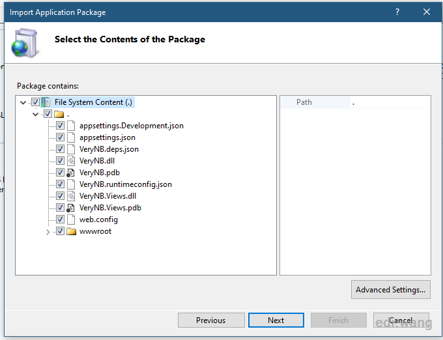The width and height of the screenshot is (443, 340).
Task: Collapse the root dot folder node
Action: tap(35, 115)
